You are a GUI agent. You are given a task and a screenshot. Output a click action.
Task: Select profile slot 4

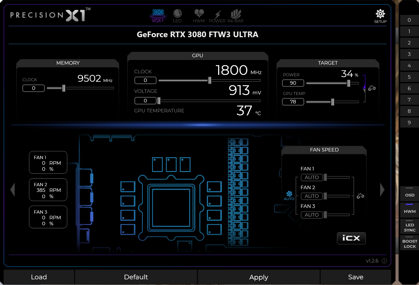(409, 66)
